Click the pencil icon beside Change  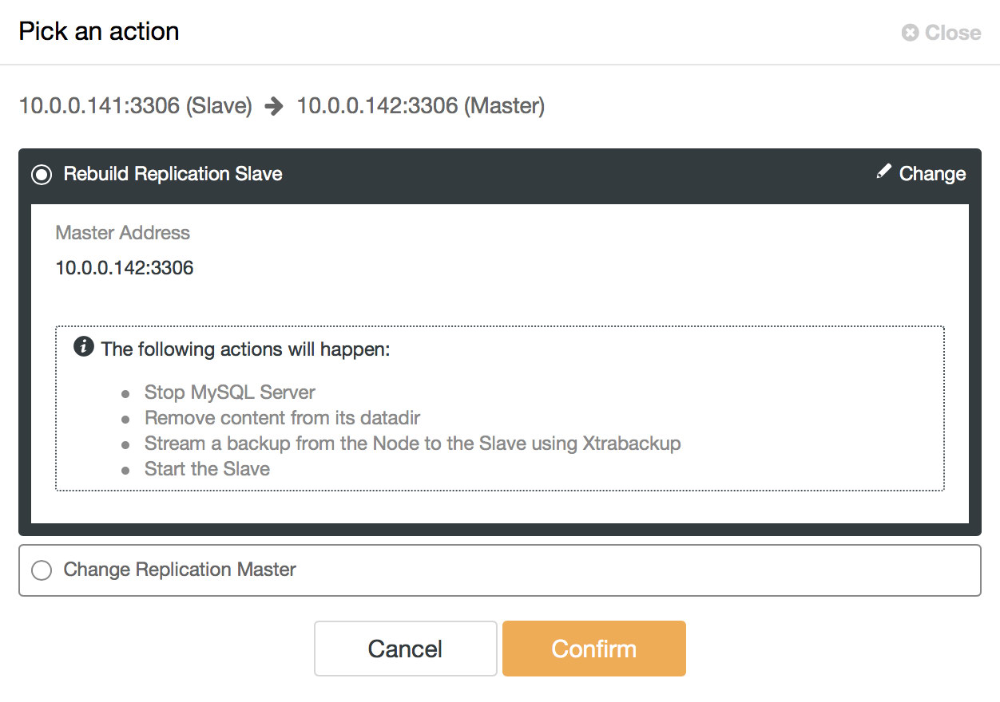pos(883,172)
